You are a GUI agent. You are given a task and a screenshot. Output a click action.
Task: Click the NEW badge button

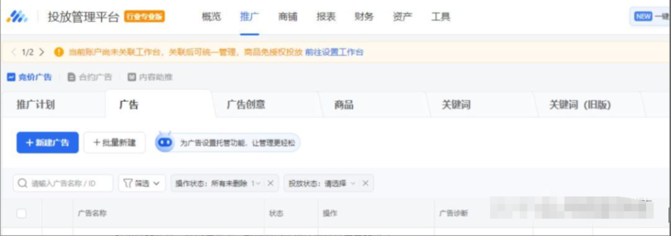click(643, 16)
